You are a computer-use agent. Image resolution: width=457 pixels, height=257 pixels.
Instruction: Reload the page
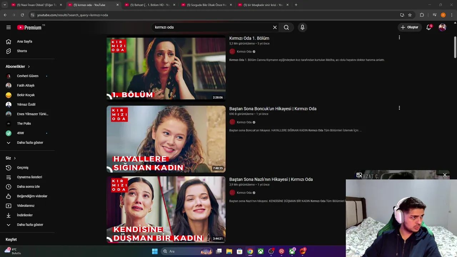pos(22,15)
